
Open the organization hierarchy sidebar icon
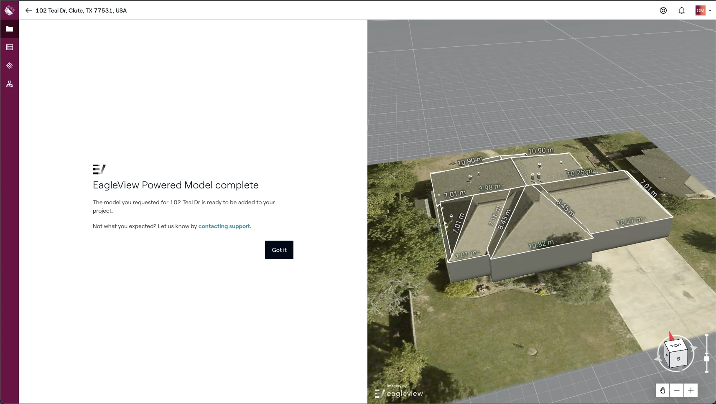(10, 84)
